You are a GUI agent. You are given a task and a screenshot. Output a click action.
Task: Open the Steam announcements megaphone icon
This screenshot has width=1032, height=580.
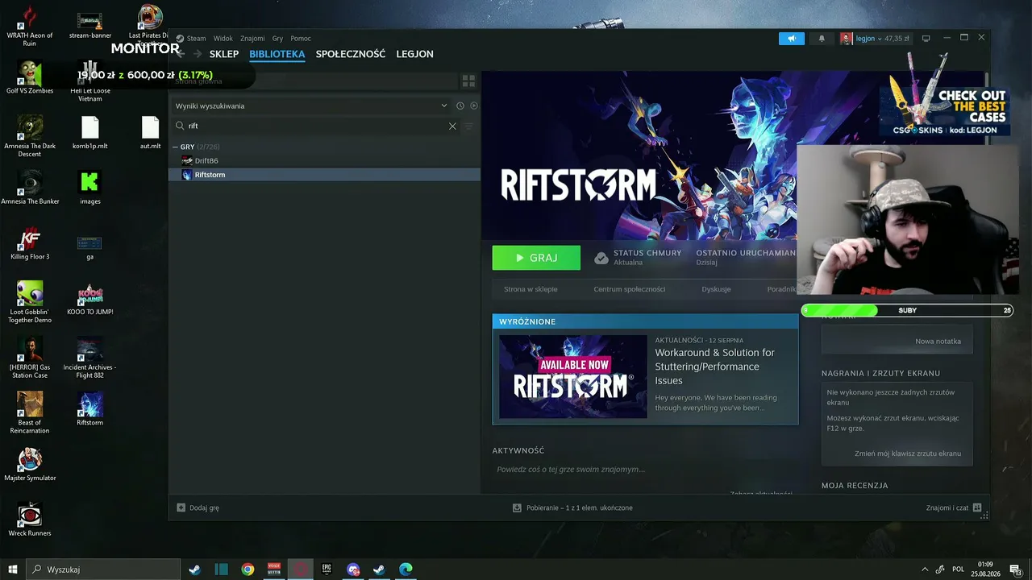click(x=791, y=39)
